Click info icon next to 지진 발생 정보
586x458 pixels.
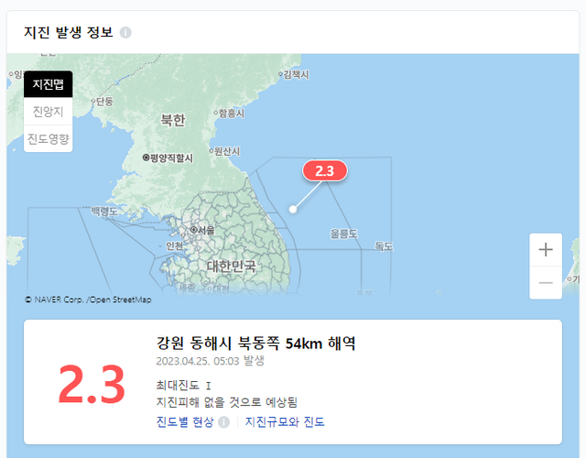(x=125, y=33)
